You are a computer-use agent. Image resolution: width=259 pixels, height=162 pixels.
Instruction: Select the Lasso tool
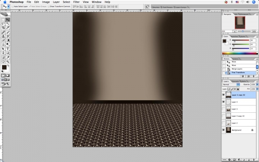[x=3, y=24]
